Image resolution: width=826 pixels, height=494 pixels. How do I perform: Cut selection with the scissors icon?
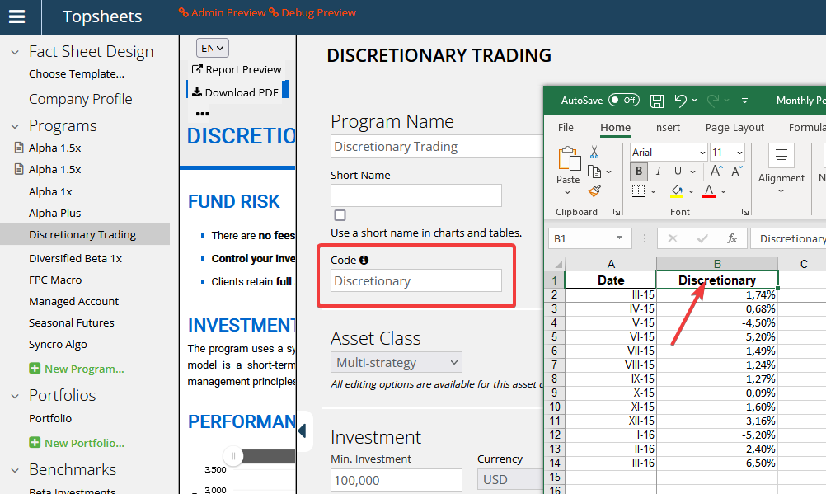(x=594, y=153)
